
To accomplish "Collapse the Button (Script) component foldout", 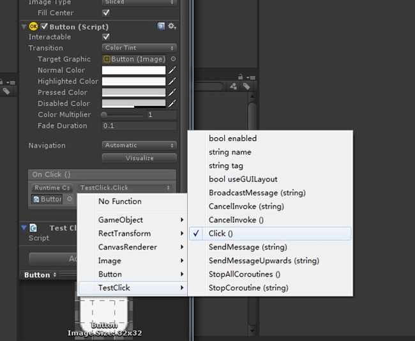I will 24,26.
